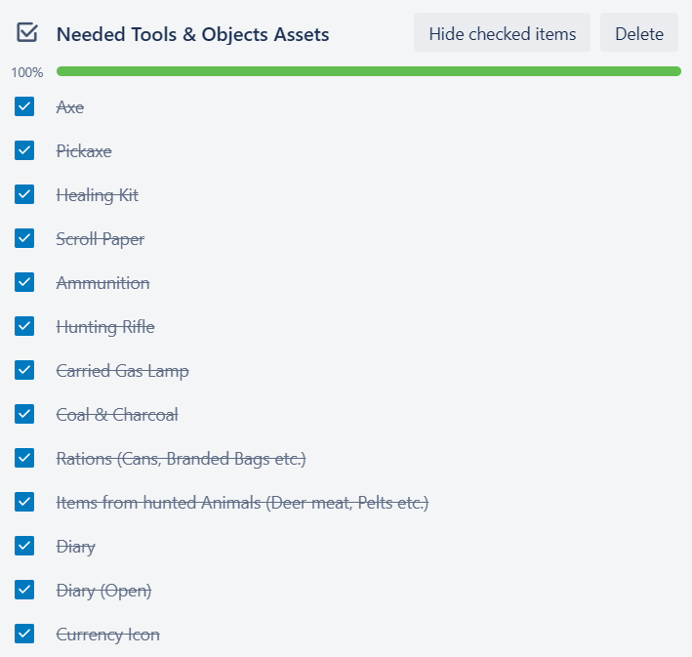
Task: Click the checklist icon beside the title
Action: [27, 33]
